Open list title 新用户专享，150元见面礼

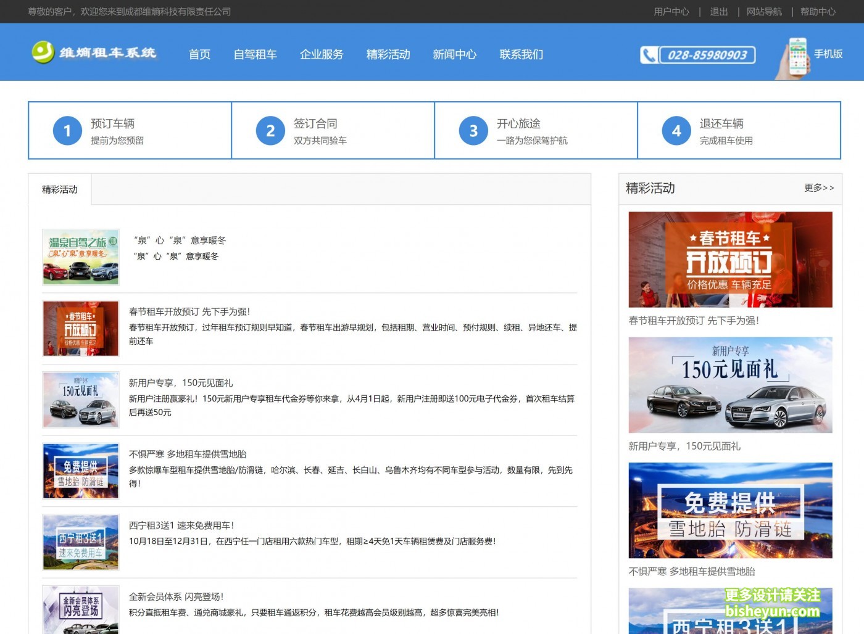click(181, 383)
